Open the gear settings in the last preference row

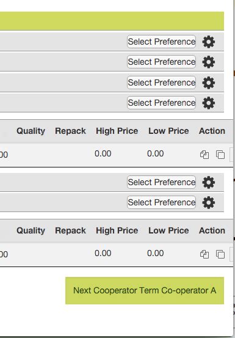(209, 203)
